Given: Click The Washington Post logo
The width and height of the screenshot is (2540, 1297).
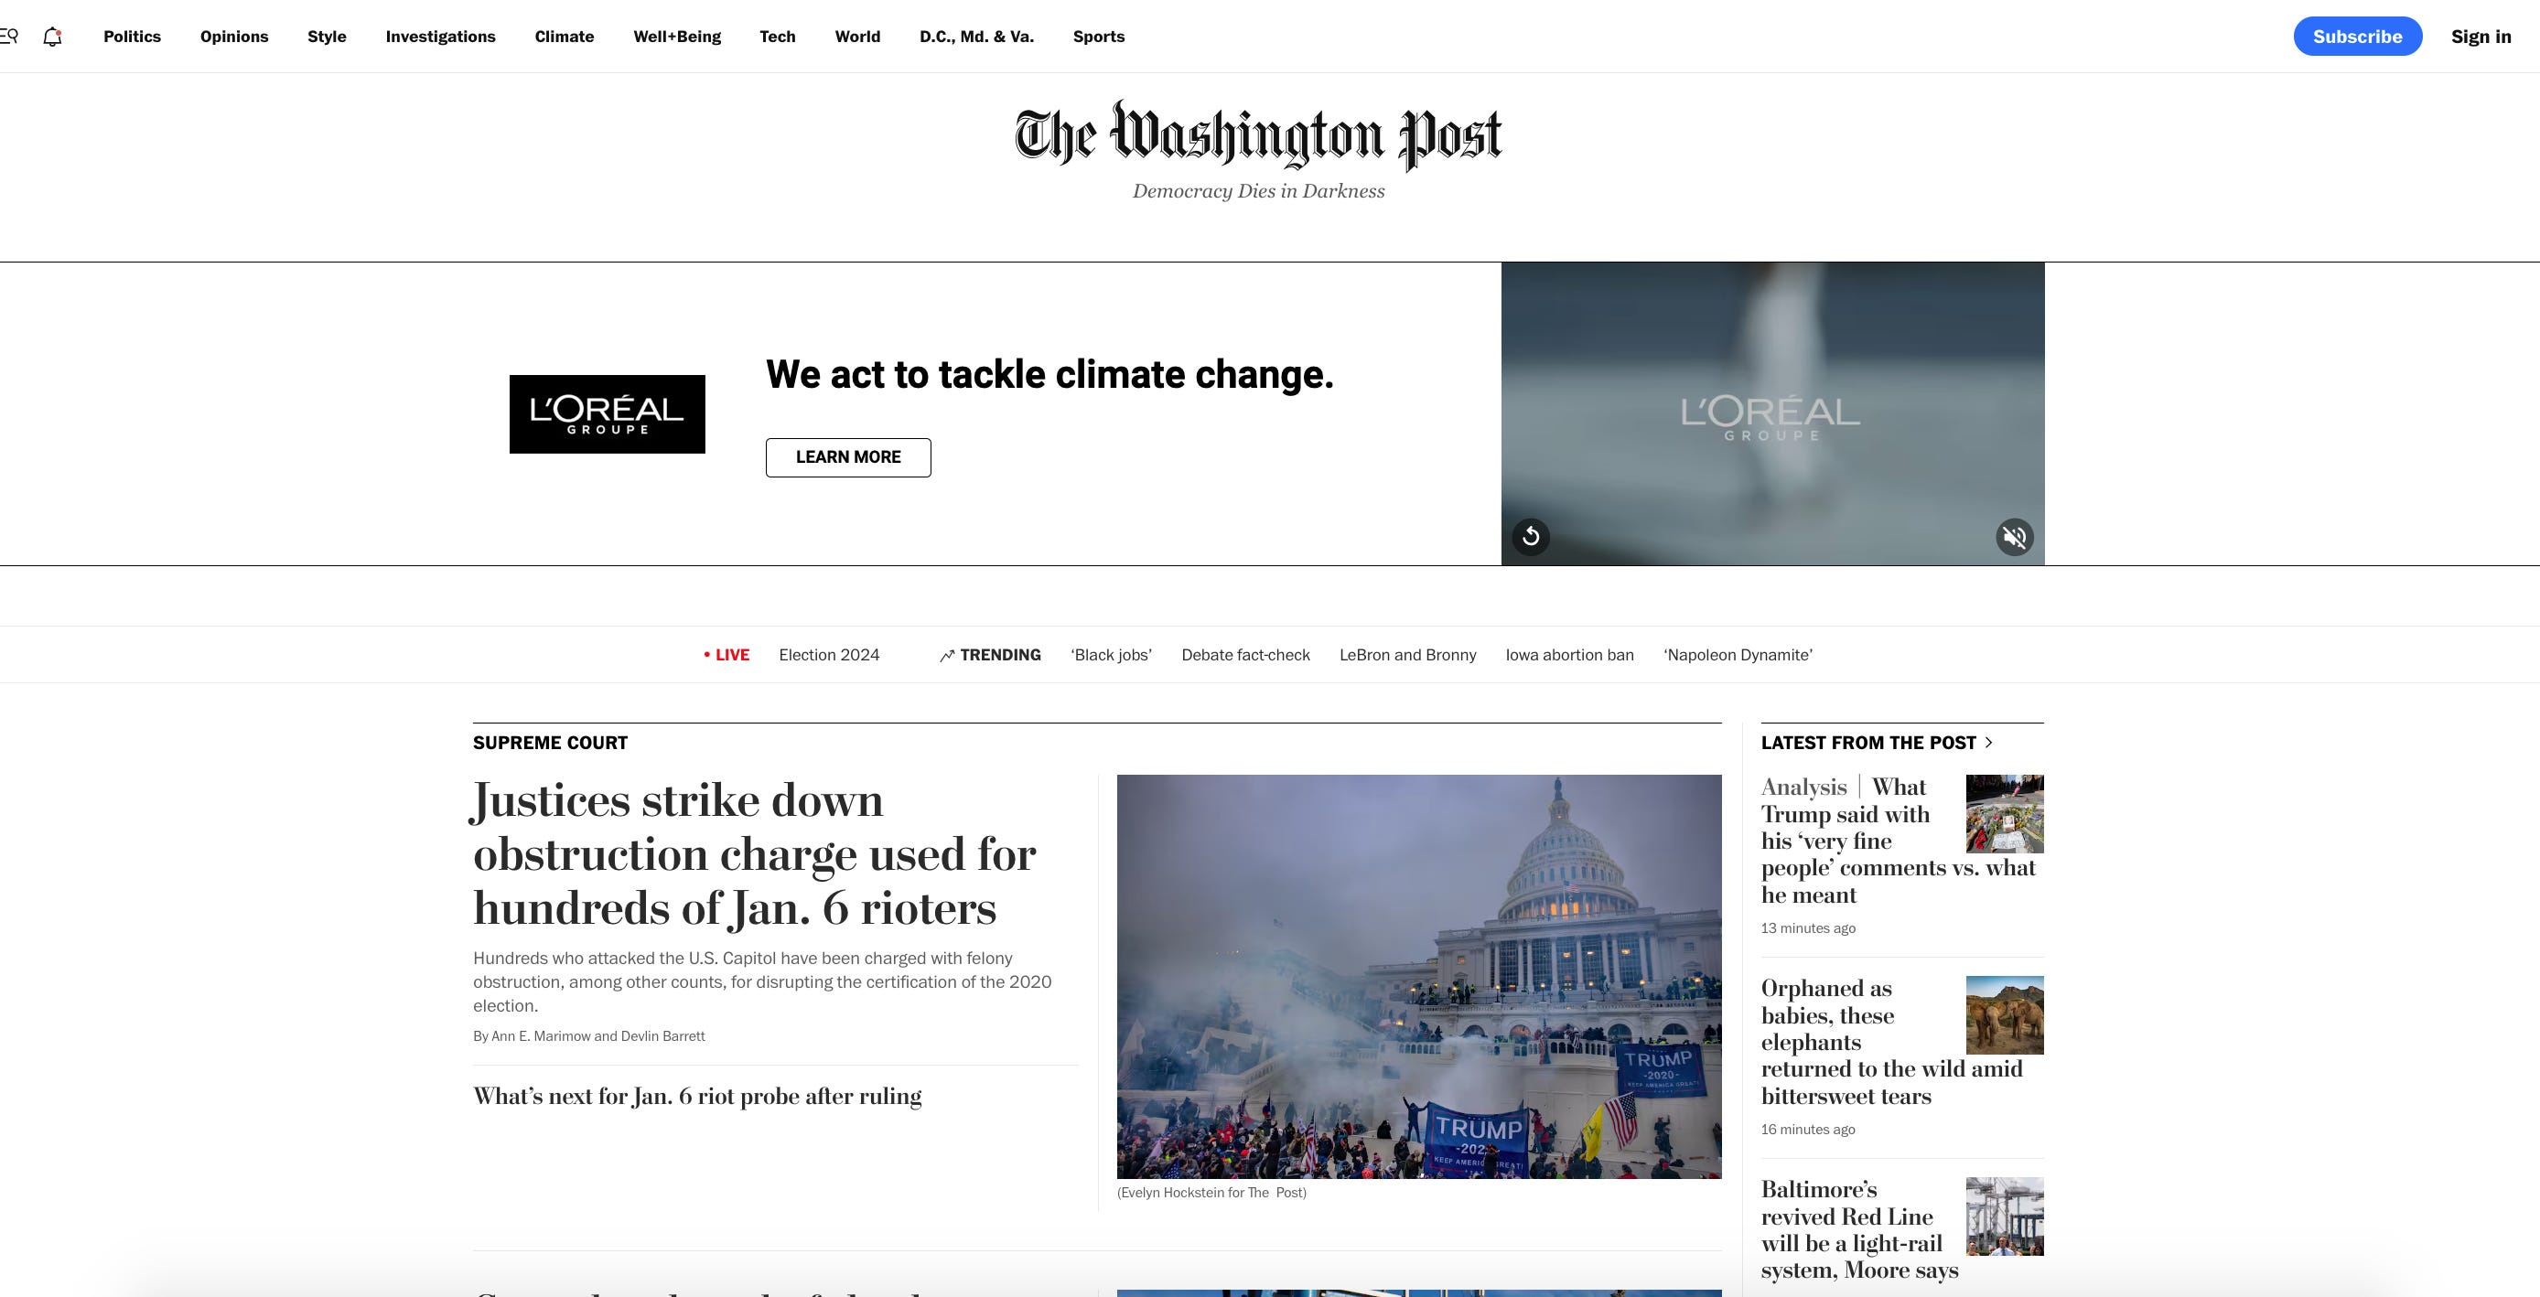Looking at the screenshot, I should tap(1258, 134).
